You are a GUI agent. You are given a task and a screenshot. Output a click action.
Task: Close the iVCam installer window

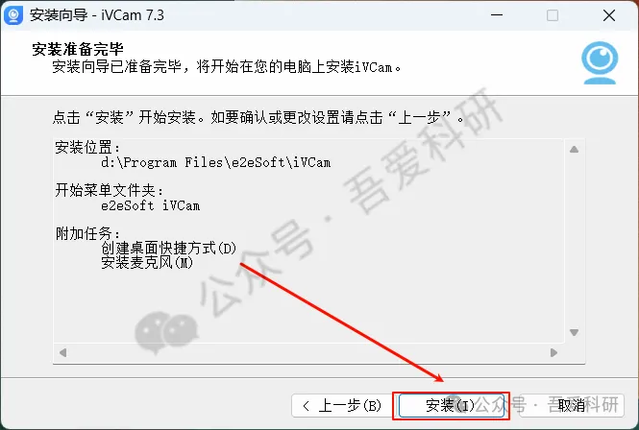[609, 15]
